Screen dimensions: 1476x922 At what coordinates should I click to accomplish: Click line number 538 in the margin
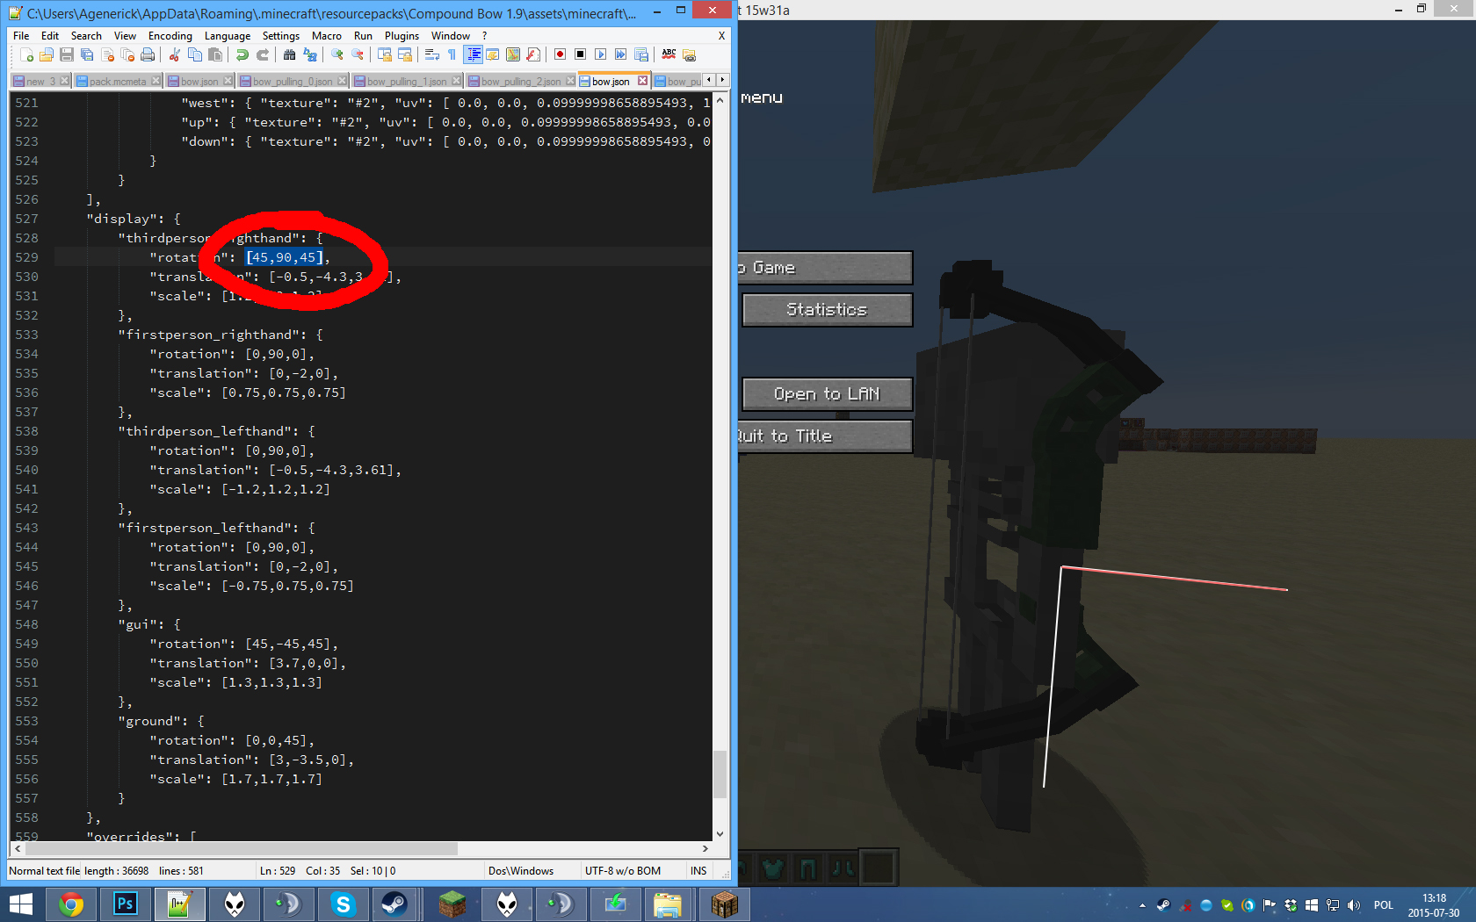[x=26, y=431]
